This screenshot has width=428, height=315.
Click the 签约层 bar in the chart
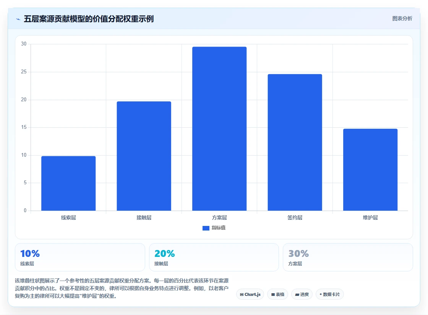pos(295,142)
